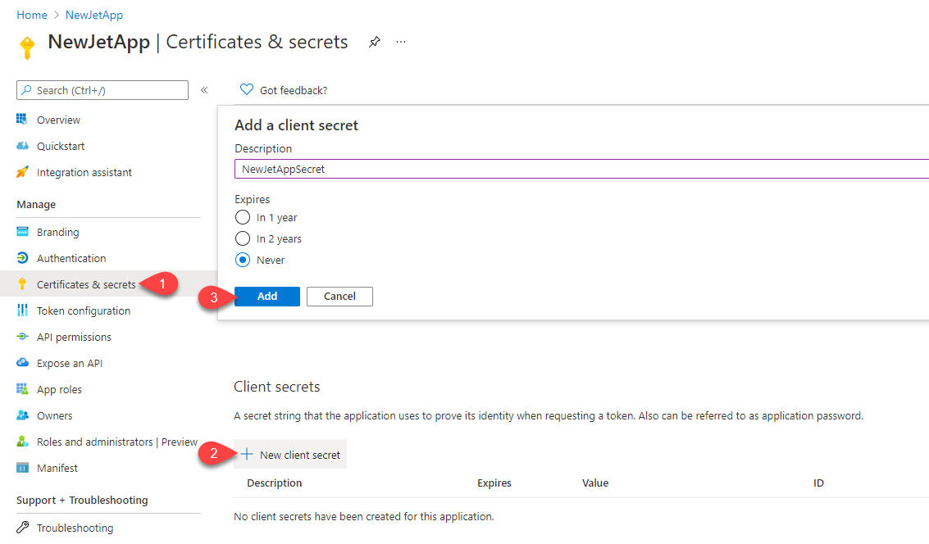Image resolution: width=929 pixels, height=544 pixels.
Task: Click the Roles and administrators icon
Action: click(x=22, y=441)
